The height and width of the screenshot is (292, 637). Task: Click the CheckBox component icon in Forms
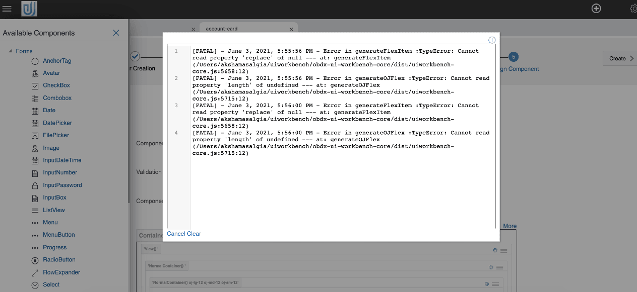point(34,85)
